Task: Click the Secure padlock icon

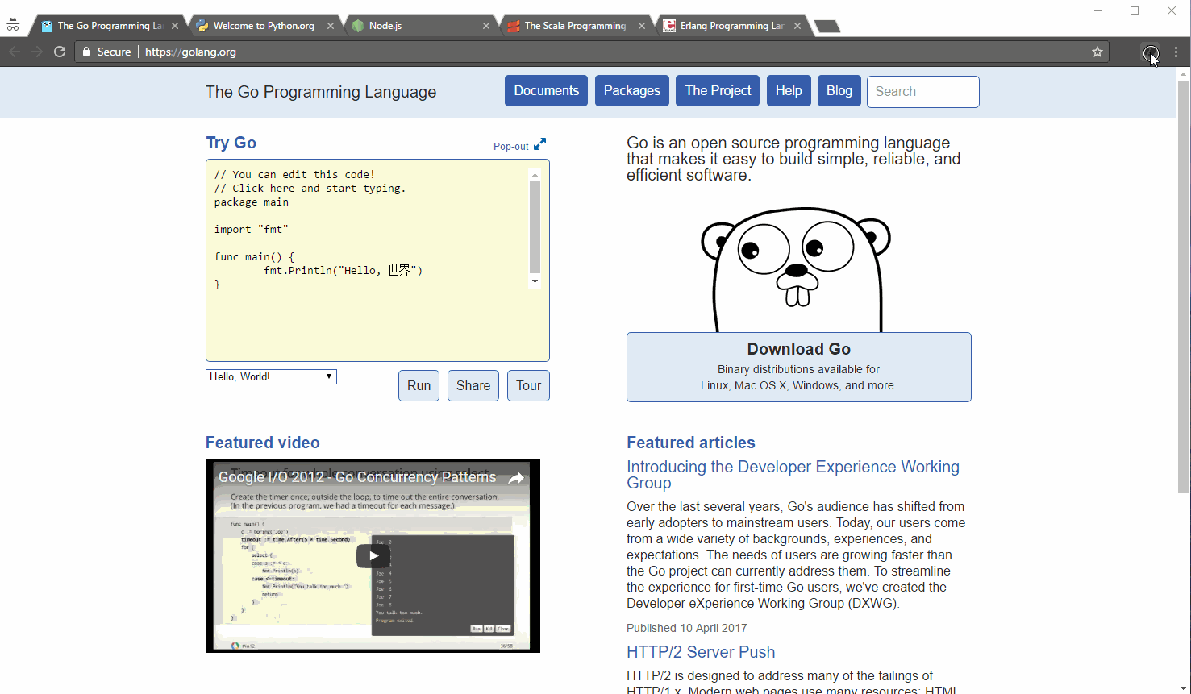Action: [x=86, y=52]
